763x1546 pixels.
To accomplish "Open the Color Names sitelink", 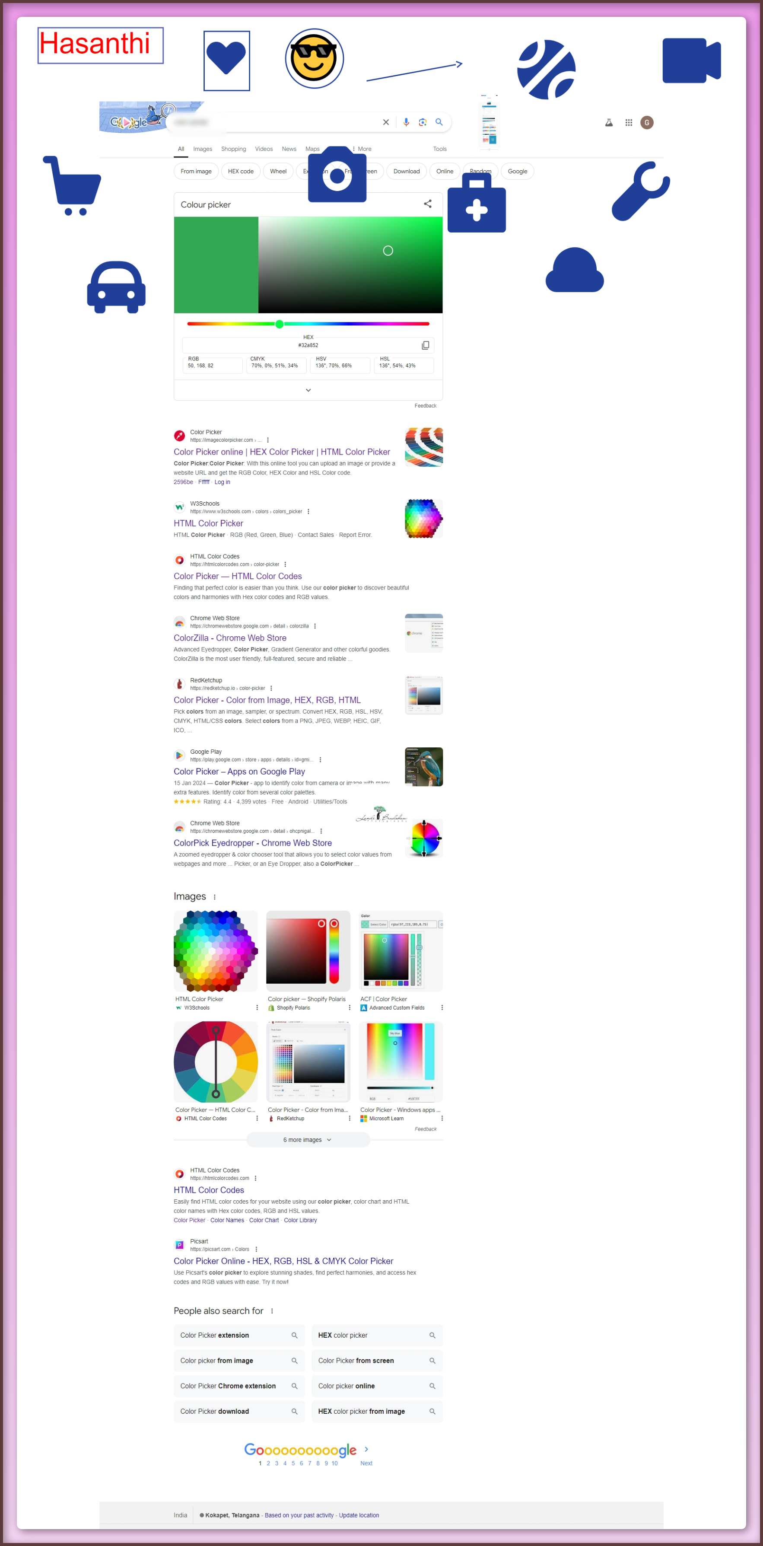I will point(227,1220).
